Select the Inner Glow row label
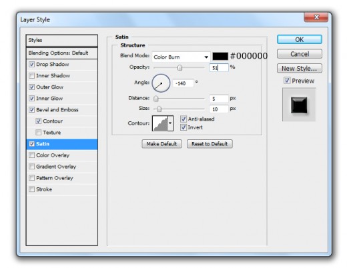Screen dimensions: 347x268 pyautogui.click(x=49, y=99)
